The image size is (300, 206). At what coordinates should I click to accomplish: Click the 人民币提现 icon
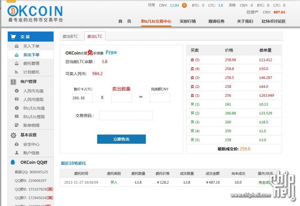click(x=17, y=99)
